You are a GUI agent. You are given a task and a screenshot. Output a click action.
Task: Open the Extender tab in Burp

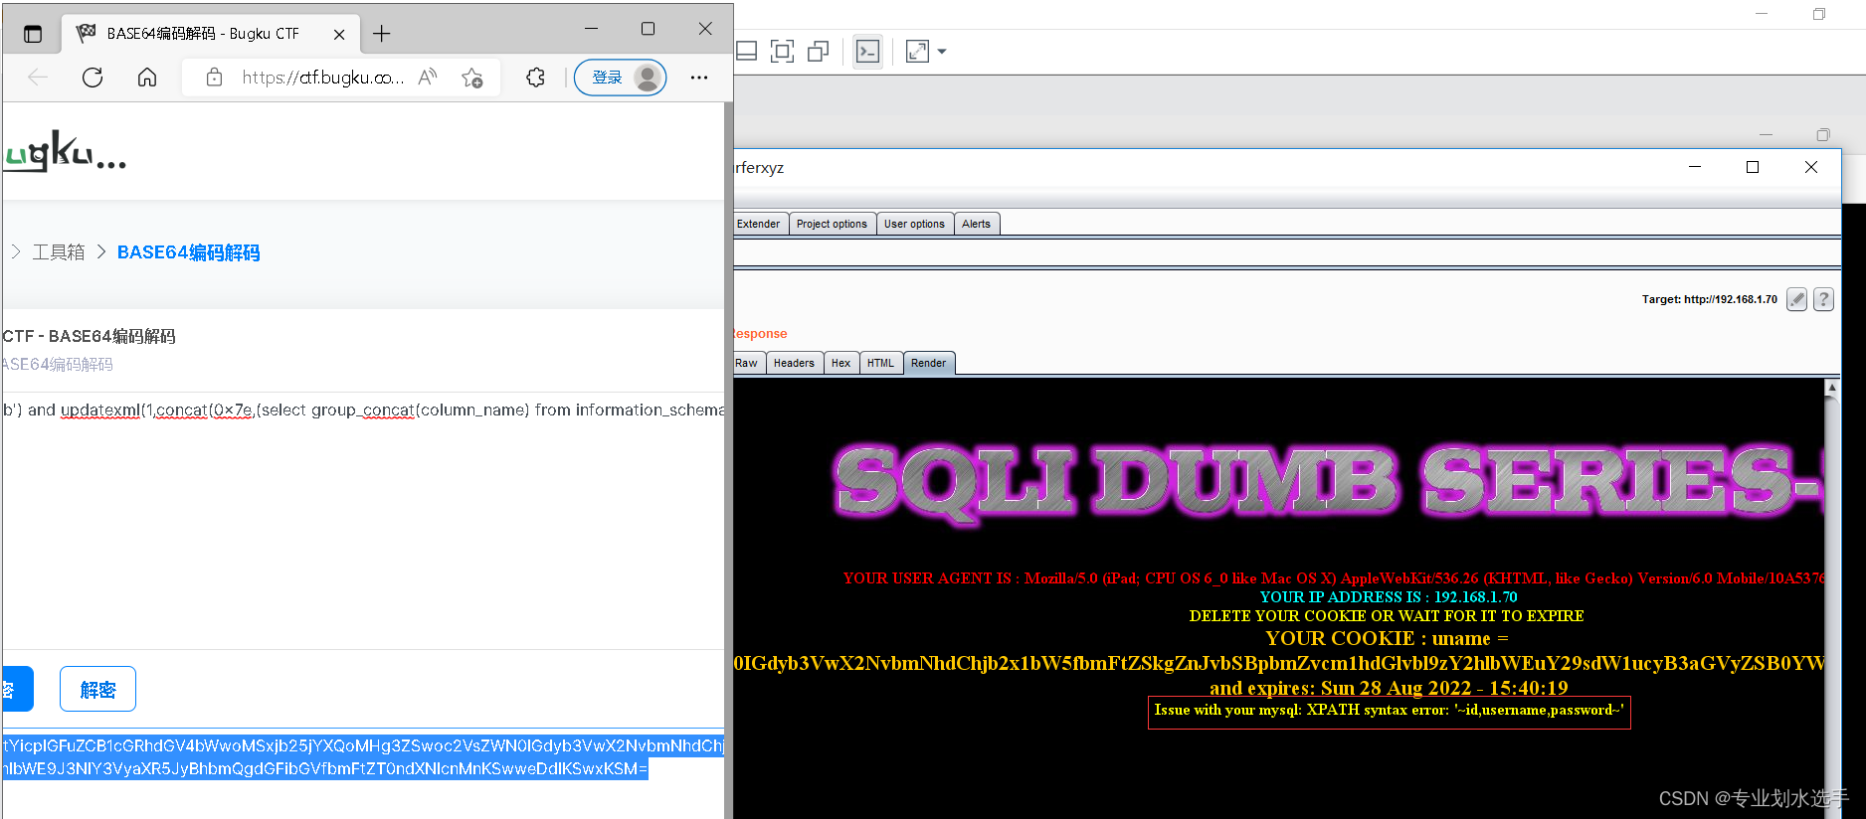(759, 224)
